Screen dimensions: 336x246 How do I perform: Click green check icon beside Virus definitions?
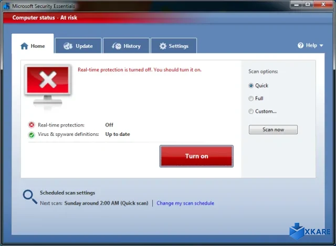pos(31,135)
